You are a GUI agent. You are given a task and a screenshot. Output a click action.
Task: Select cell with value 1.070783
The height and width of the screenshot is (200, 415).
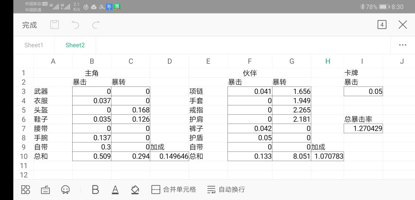click(328, 156)
